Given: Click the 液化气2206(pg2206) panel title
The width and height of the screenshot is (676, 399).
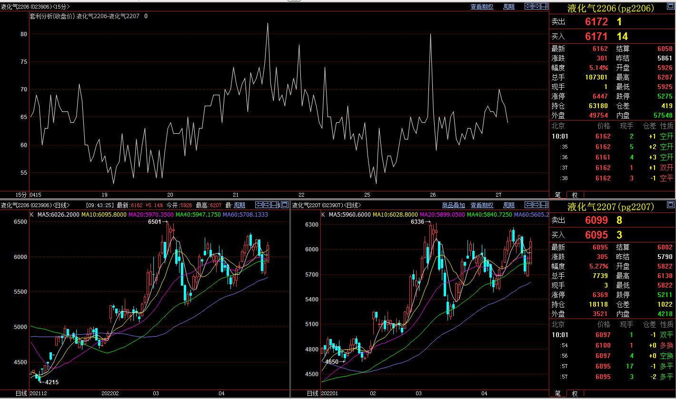Looking at the screenshot, I should tap(611, 8).
